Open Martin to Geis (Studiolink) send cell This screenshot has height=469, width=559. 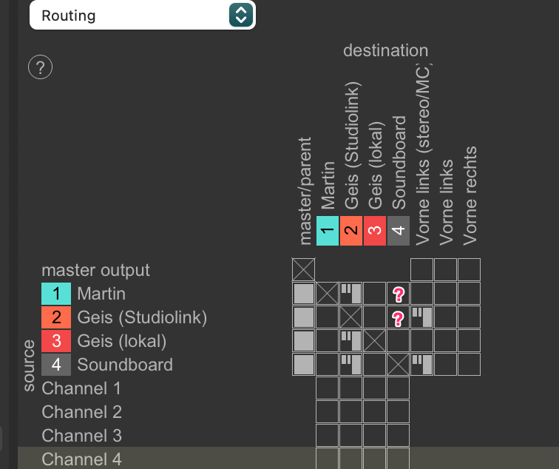351,294
